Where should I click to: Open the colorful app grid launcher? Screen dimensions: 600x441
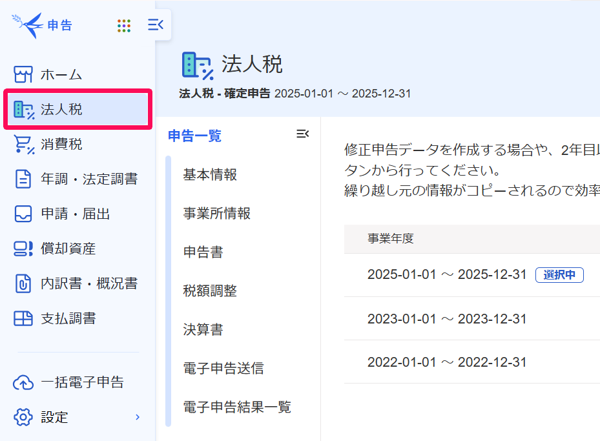(124, 26)
